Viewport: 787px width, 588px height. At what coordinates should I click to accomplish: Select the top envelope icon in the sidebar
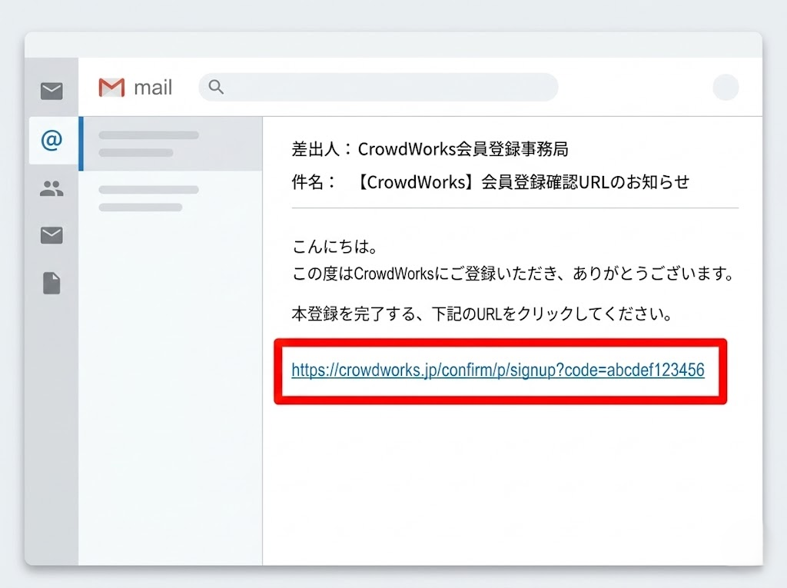pos(51,91)
